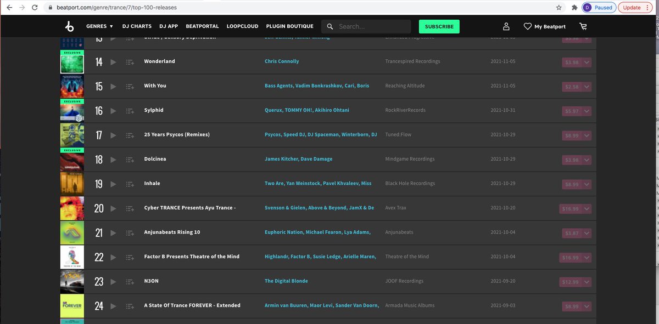This screenshot has width=659, height=324.
Task: Click the green SUBSCRIBE button
Action: [x=439, y=26]
